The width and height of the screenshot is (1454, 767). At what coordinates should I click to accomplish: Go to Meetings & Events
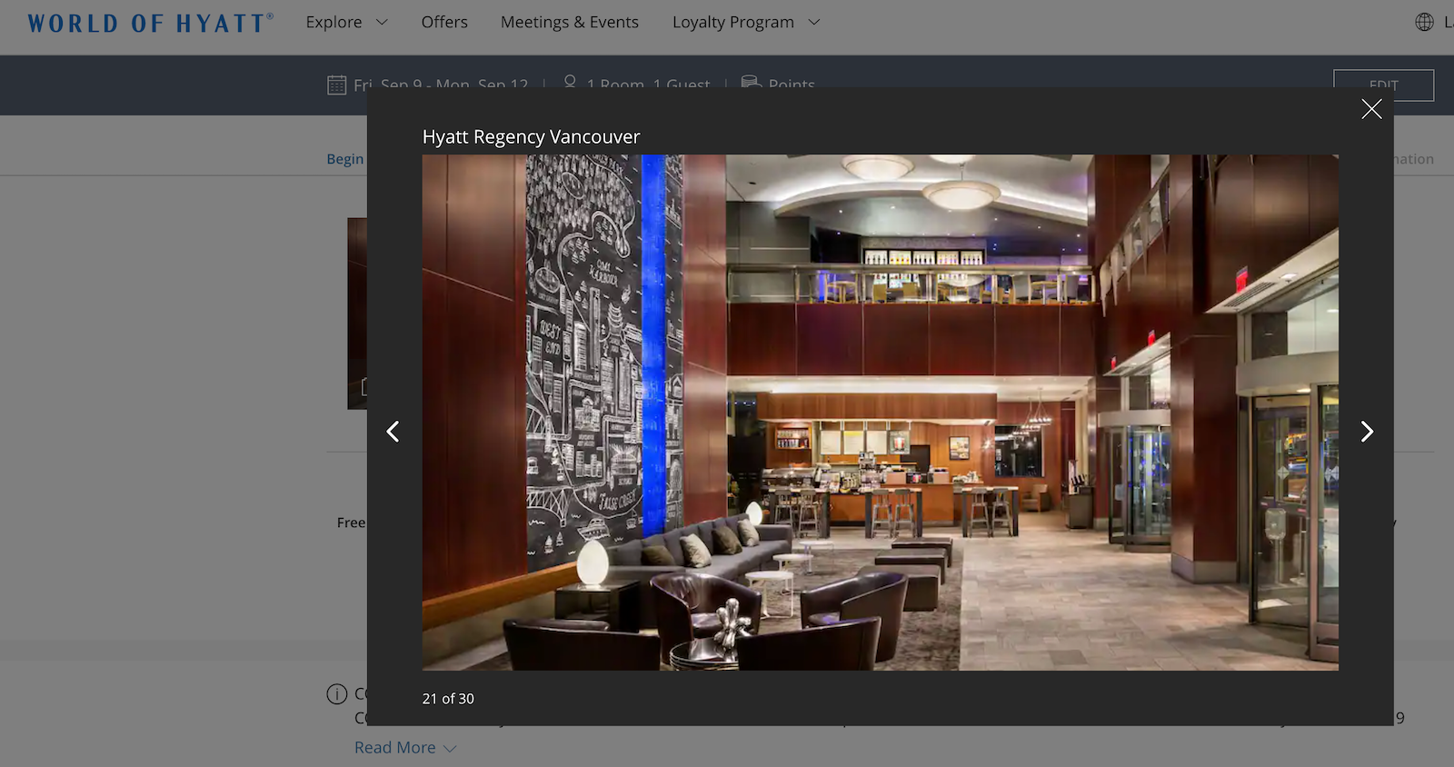click(x=570, y=22)
